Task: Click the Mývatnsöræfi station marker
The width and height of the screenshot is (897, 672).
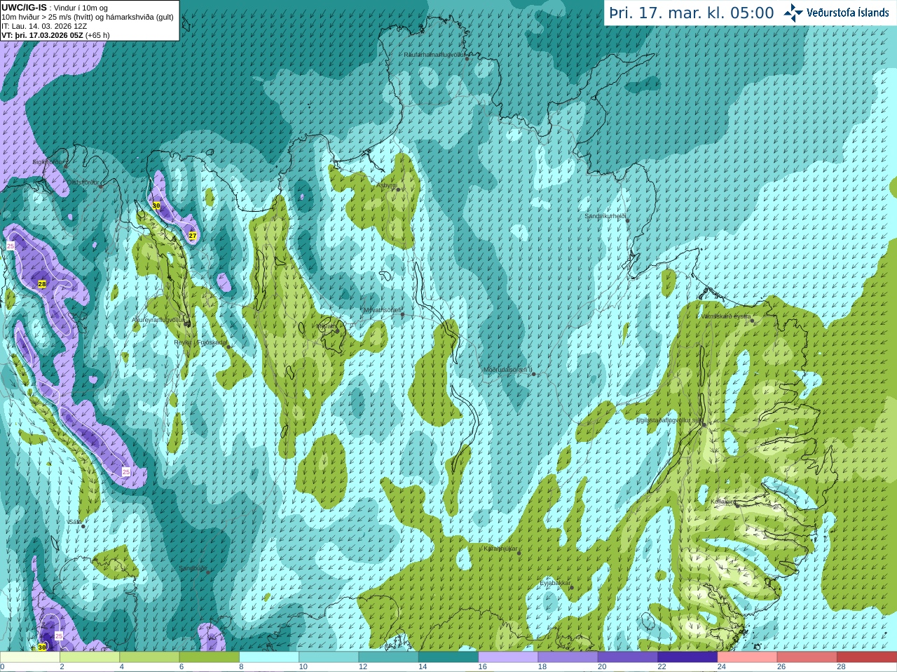Action: (x=402, y=314)
